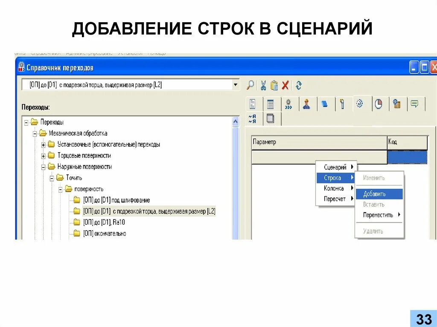Collapse the root Переходы node
Screen dimensions: 437x327
(26, 122)
